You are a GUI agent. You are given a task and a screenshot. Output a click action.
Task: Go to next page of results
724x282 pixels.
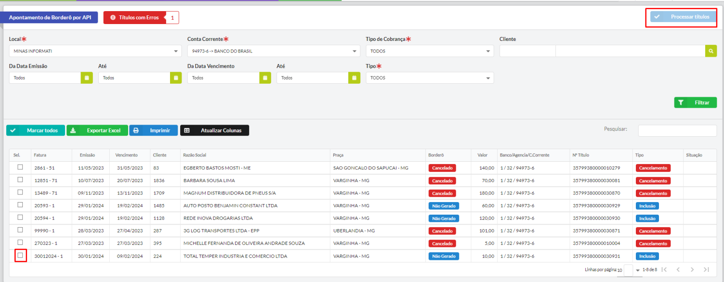point(692,269)
